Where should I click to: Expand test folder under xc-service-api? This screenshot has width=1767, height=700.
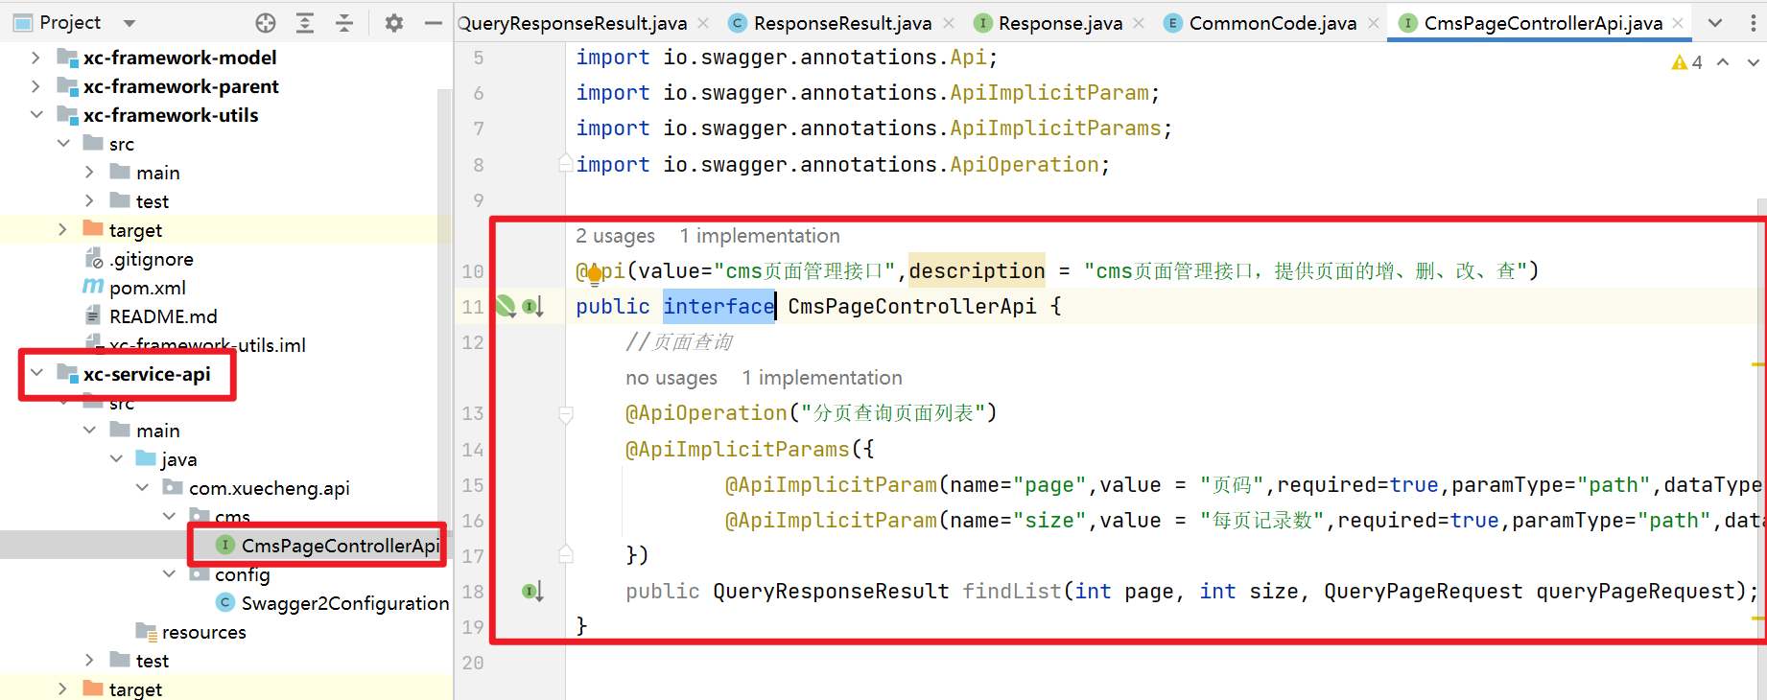pyautogui.click(x=89, y=661)
